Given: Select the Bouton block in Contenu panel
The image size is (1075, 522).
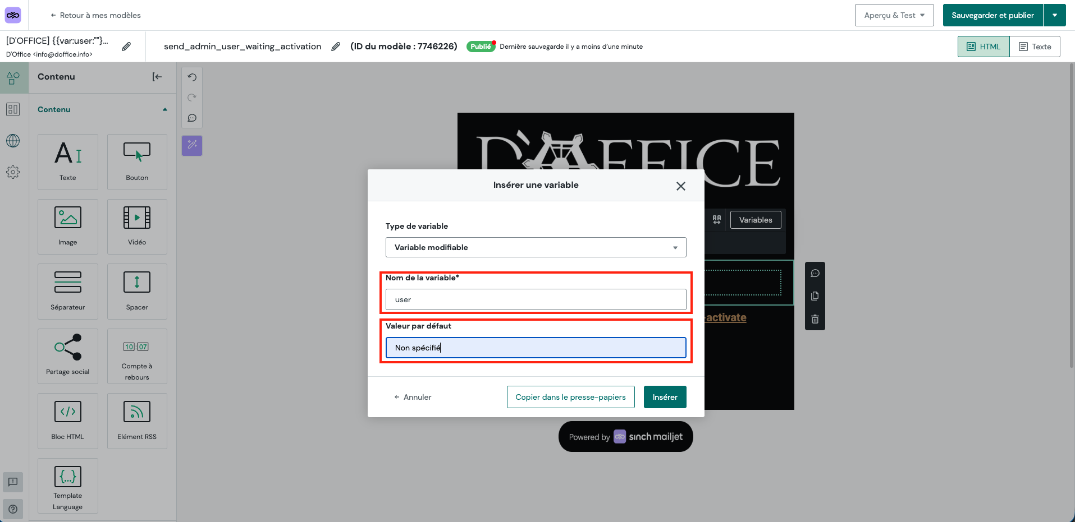Looking at the screenshot, I should [136, 162].
